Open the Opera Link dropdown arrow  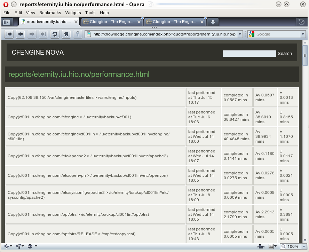[11, 246]
